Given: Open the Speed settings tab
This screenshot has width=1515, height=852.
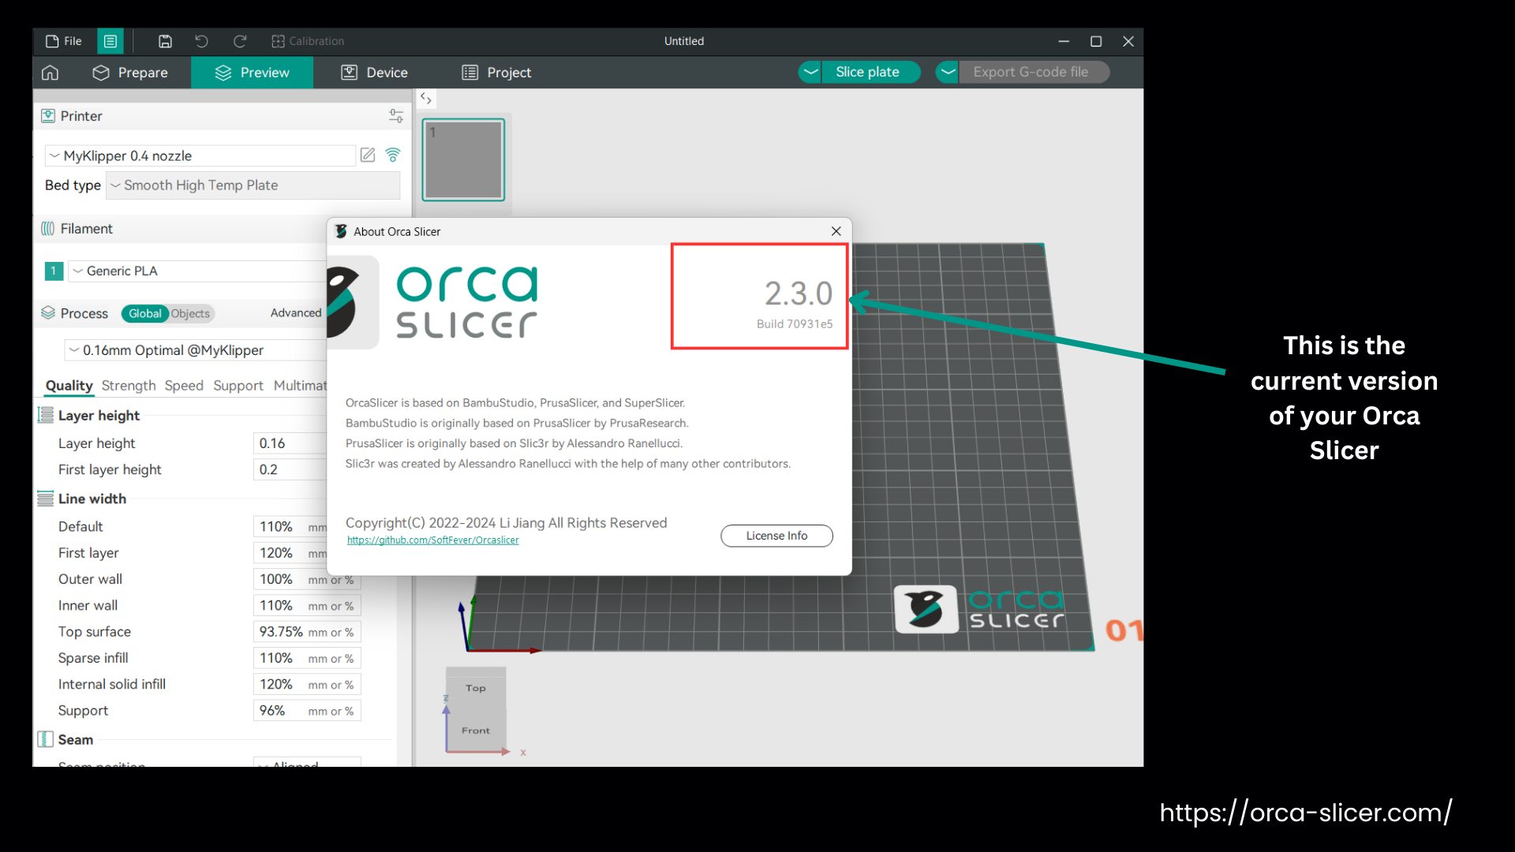Looking at the screenshot, I should click(x=184, y=386).
